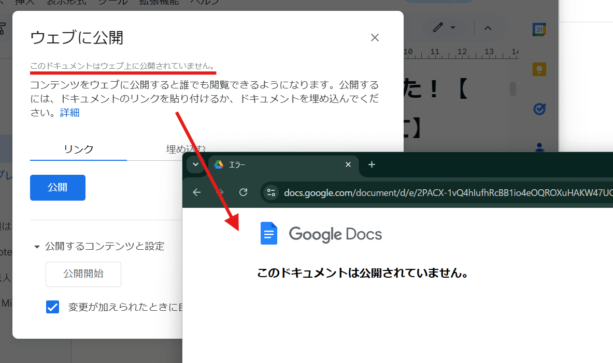
Task: Open the ツール menu in Docs
Action: coord(113,2)
